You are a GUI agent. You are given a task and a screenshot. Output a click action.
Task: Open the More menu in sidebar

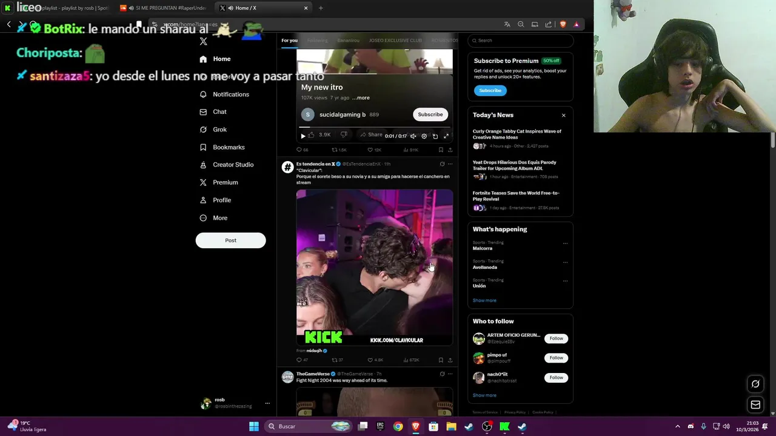click(213, 218)
